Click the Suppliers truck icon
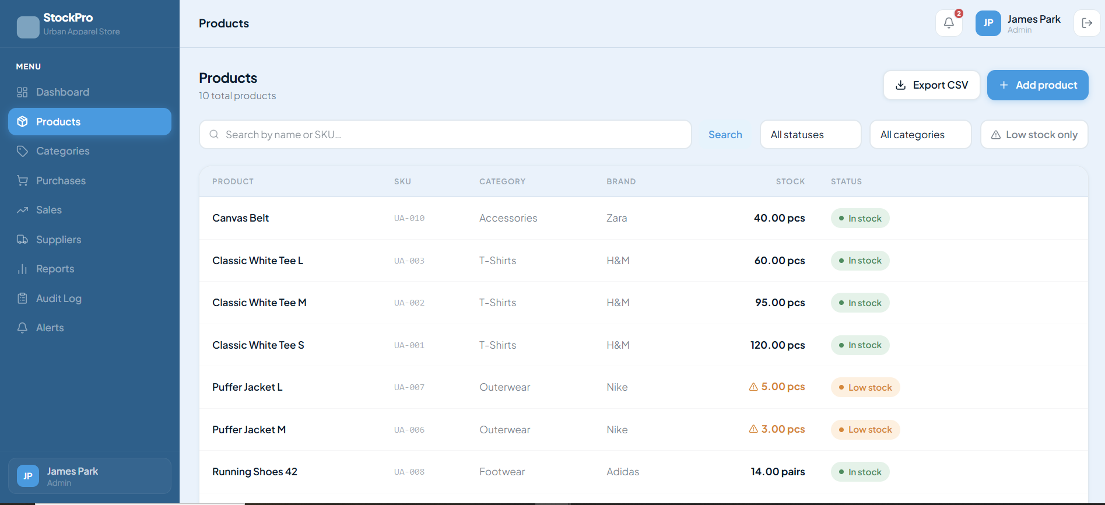 pos(23,240)
